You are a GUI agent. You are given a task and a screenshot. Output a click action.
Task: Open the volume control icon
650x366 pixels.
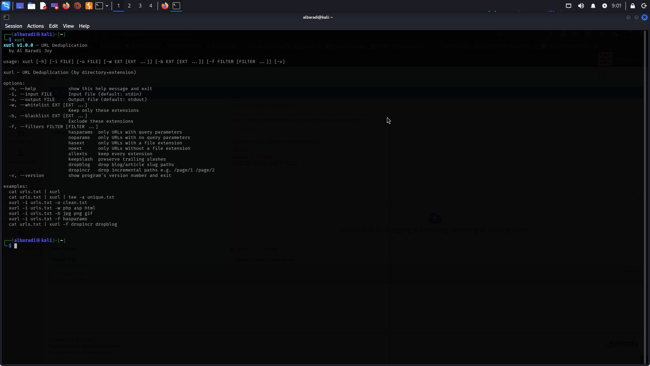(x=581, y=6)
